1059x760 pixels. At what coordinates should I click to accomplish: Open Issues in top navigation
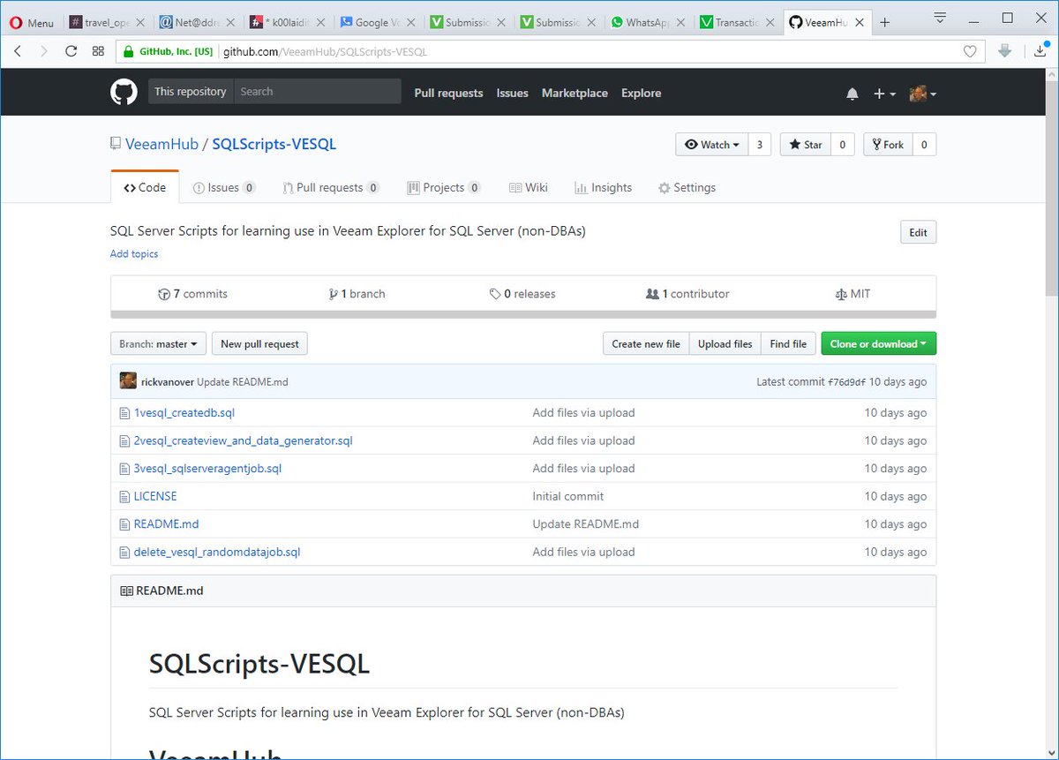512,93
